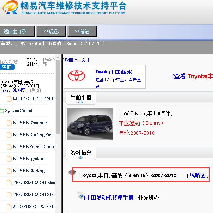
Task: Click the ENGINE Ignition page icon
Action: pyautogui.click(x=9, y=159)
